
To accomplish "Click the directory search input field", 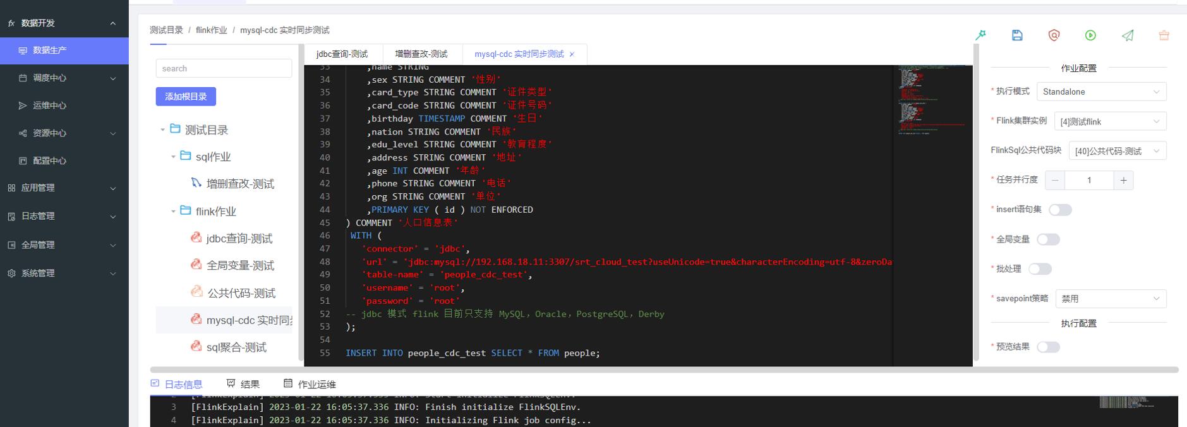I will [224, 68].
